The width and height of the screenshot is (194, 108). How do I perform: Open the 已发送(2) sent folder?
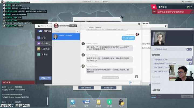43,49
